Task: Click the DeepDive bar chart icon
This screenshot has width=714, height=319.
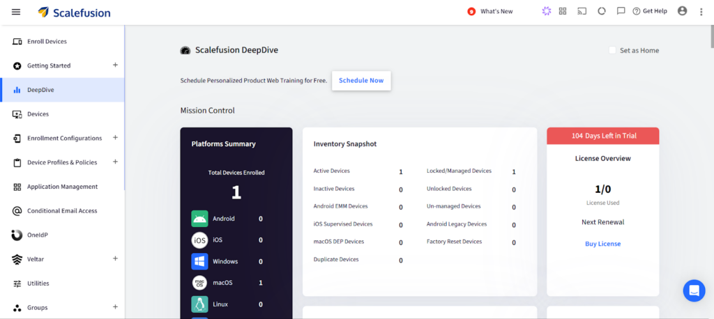Action: point(17,90)
